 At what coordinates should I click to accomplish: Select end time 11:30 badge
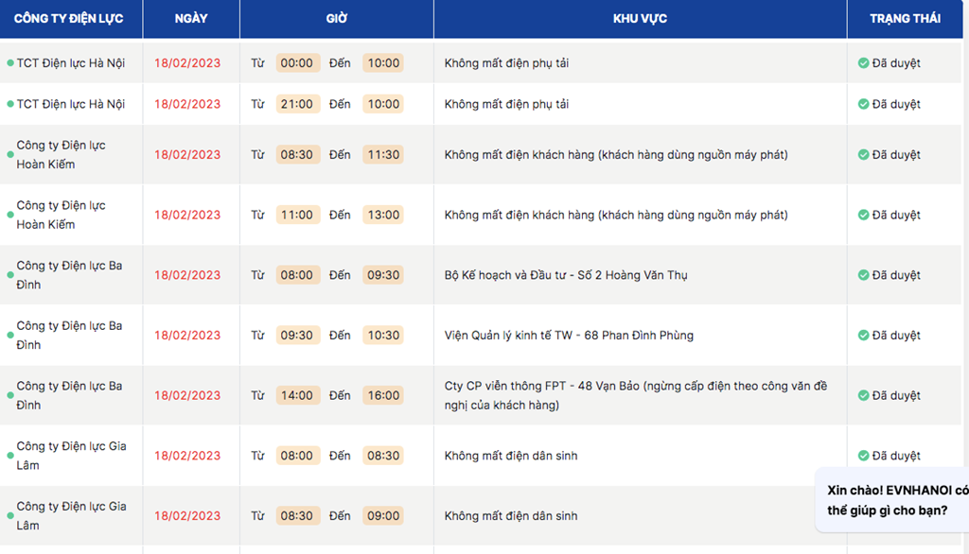tap(383, 154)
